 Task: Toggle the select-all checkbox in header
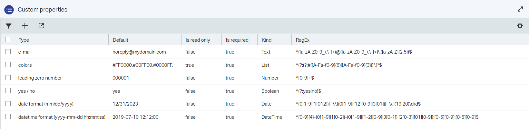tap(8, 39)
